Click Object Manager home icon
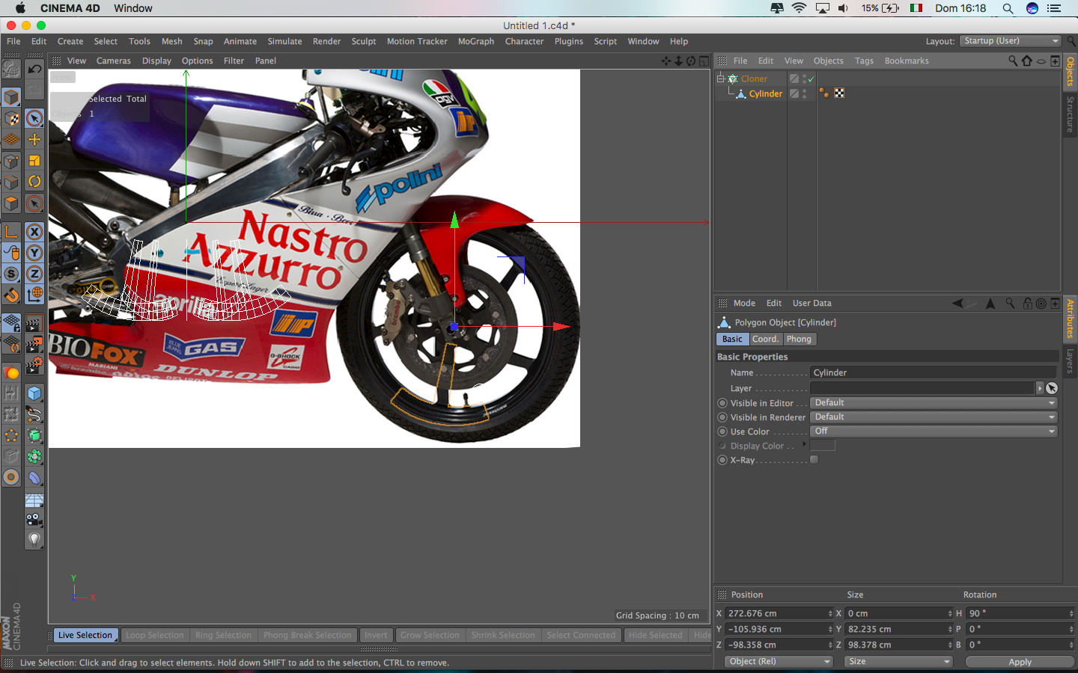The image size is (1078, 673). (1027, 61)
